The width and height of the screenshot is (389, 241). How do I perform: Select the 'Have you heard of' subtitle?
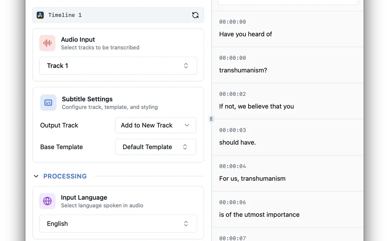coord(246,34)
